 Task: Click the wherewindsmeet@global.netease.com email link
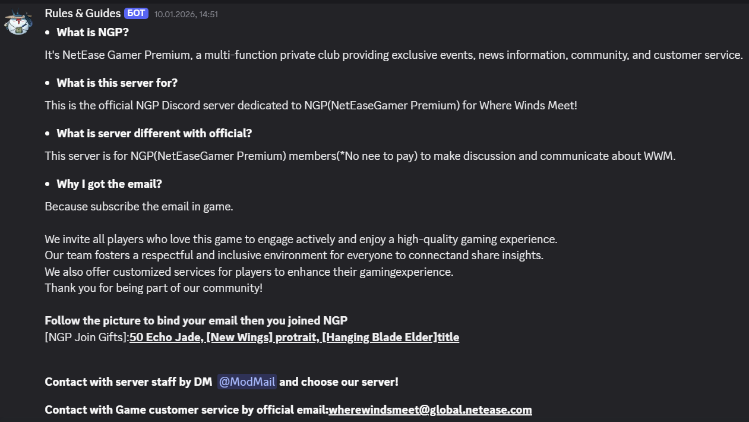pos(430,410)
